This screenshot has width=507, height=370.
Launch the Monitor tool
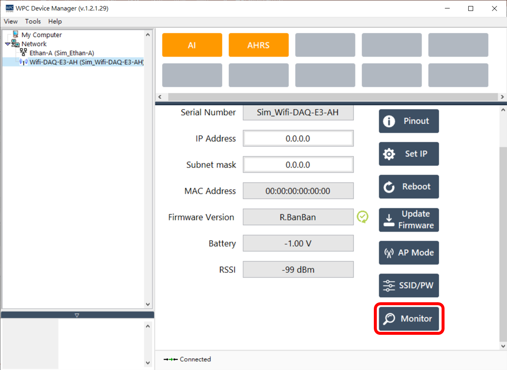click(x=409, y=318)
